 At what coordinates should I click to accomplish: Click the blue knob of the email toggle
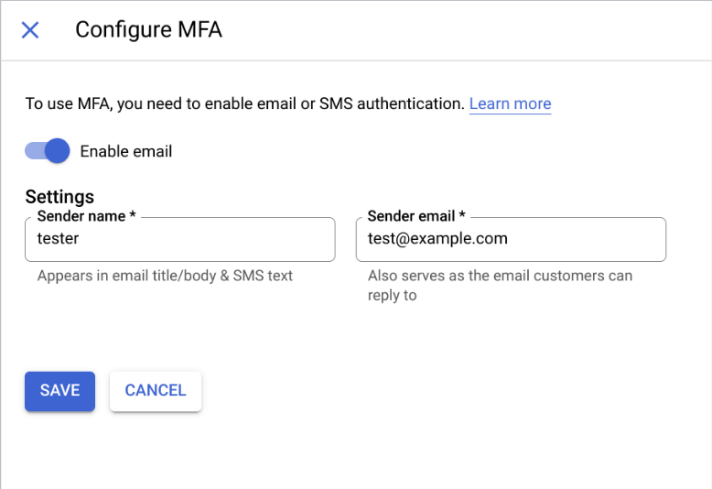click(x=57, y=151)
